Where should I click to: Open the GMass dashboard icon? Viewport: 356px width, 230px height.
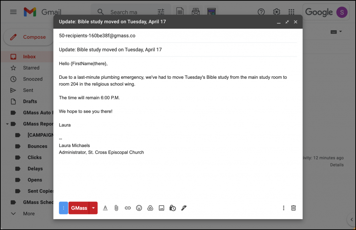[211, 11]
